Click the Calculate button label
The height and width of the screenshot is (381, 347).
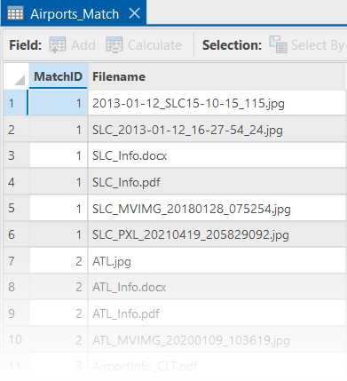pyautogui.click(x=154, y=45)
